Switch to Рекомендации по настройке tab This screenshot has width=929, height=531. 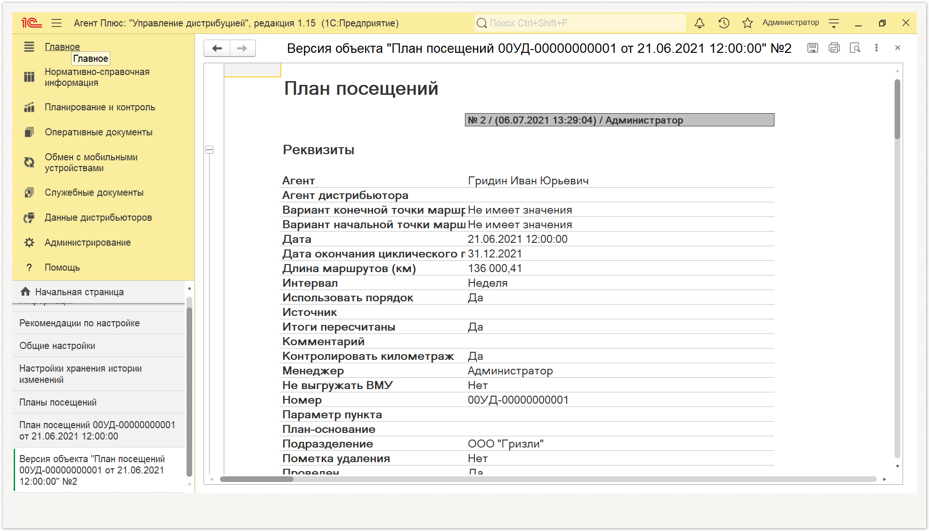[x=99, y=323]
